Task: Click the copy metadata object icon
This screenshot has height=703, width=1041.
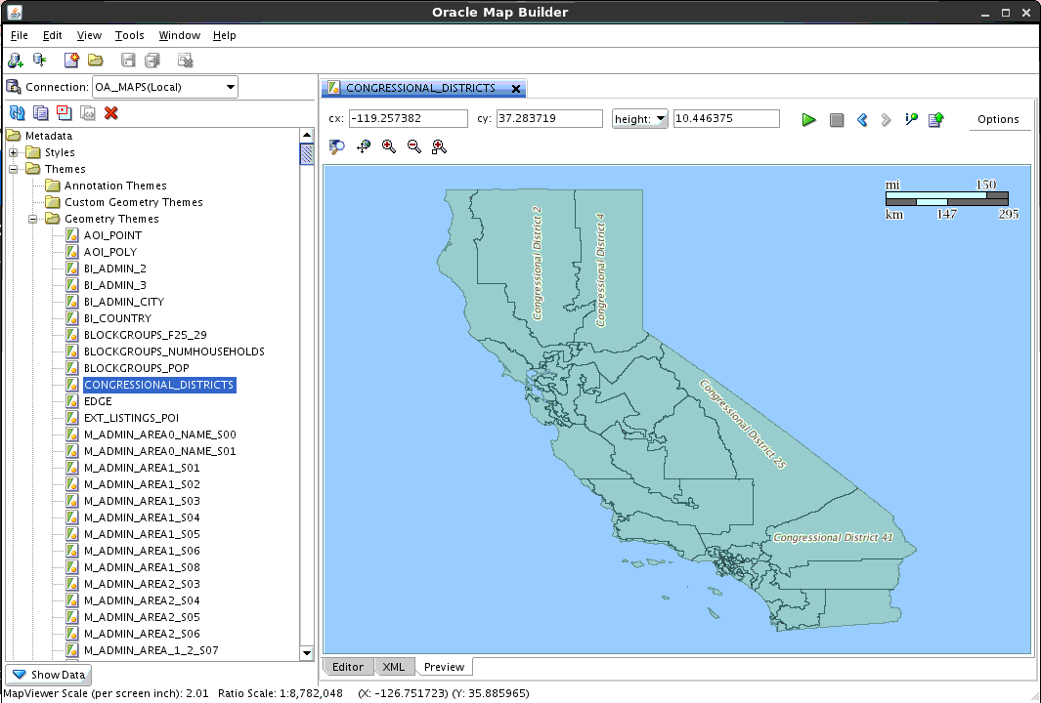Action: coord(39,112)
